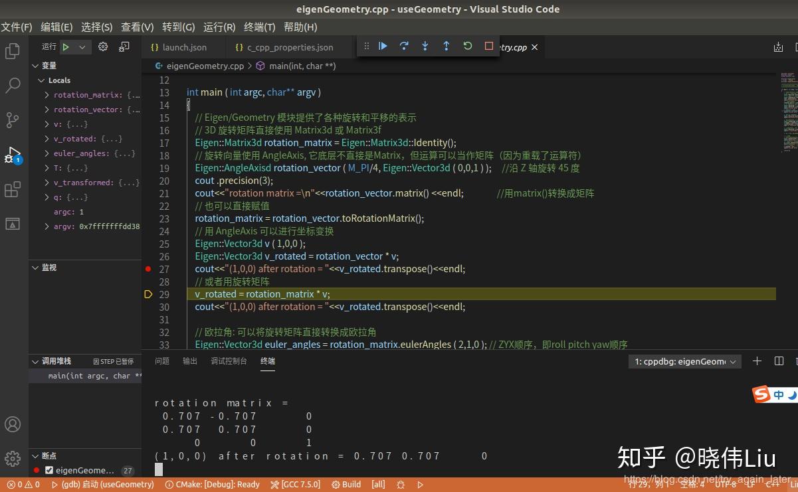Viewport: 798px width, 492px height.
Task: Open the Source Control sidebar icon
Action: [x=13, y=120]
